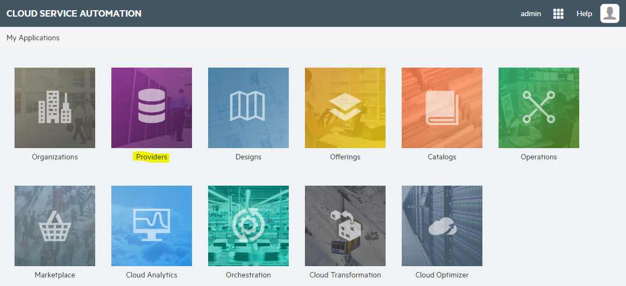Open the Help menu
Screen dimensions: 626x286
[584, 13]
